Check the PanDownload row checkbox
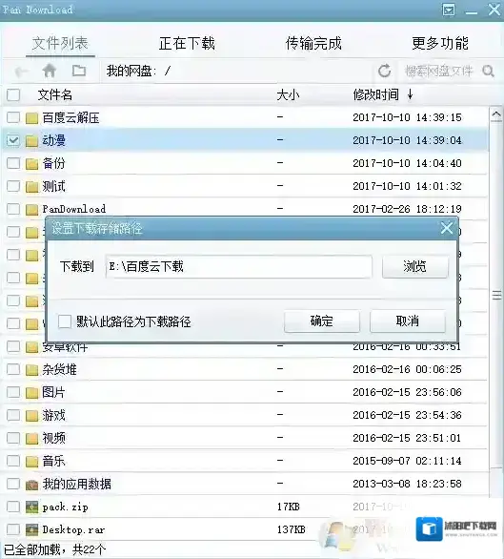 [x=13, y=209]
